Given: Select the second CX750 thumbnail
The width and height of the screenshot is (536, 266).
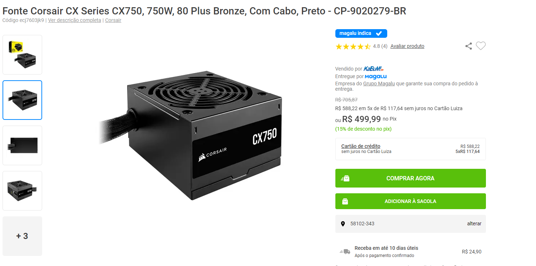Looking at the screenshot, I should pos(22,100).
